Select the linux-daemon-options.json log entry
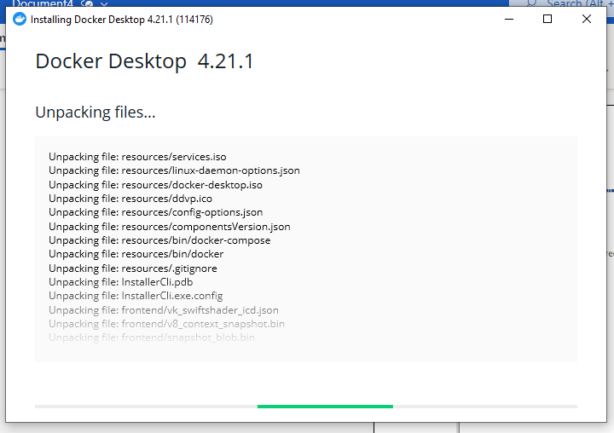Viewport: 614px width, 433px height. (174, 170)
